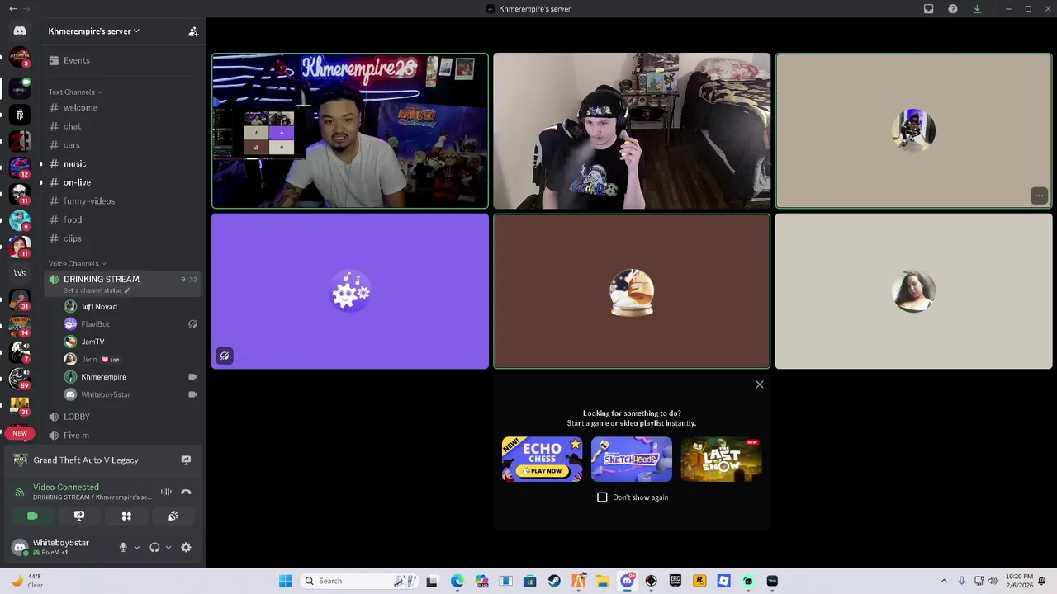Viewport: 1057px width, 594px height.
Task: Toggle the Don't show again checkbox
Action: (602, 497)
